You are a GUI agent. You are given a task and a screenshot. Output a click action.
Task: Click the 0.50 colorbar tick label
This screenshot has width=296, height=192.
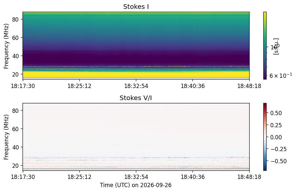(x=276, y=113)
